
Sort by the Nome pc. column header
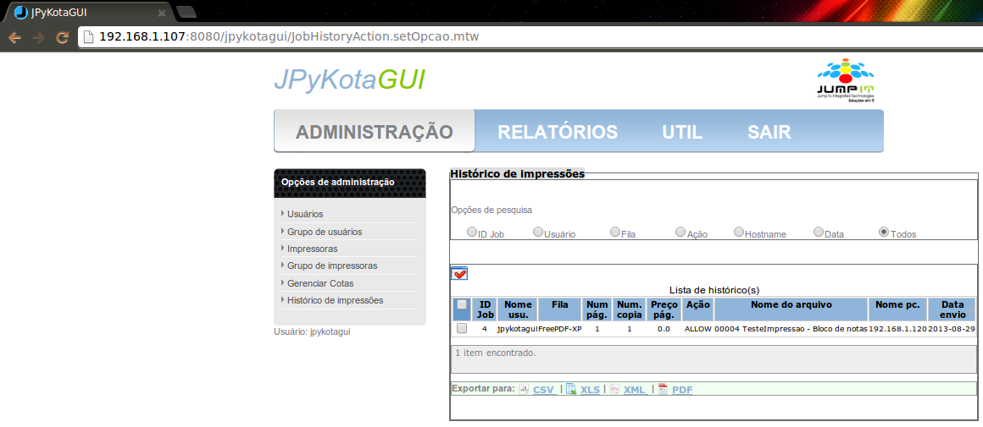[897, 309]
